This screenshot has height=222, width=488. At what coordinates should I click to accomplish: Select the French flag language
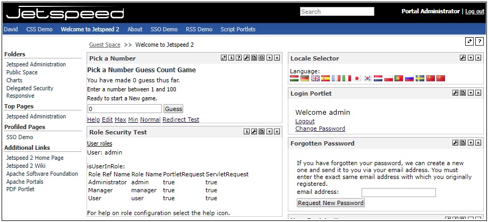click(x=336, y=79)
